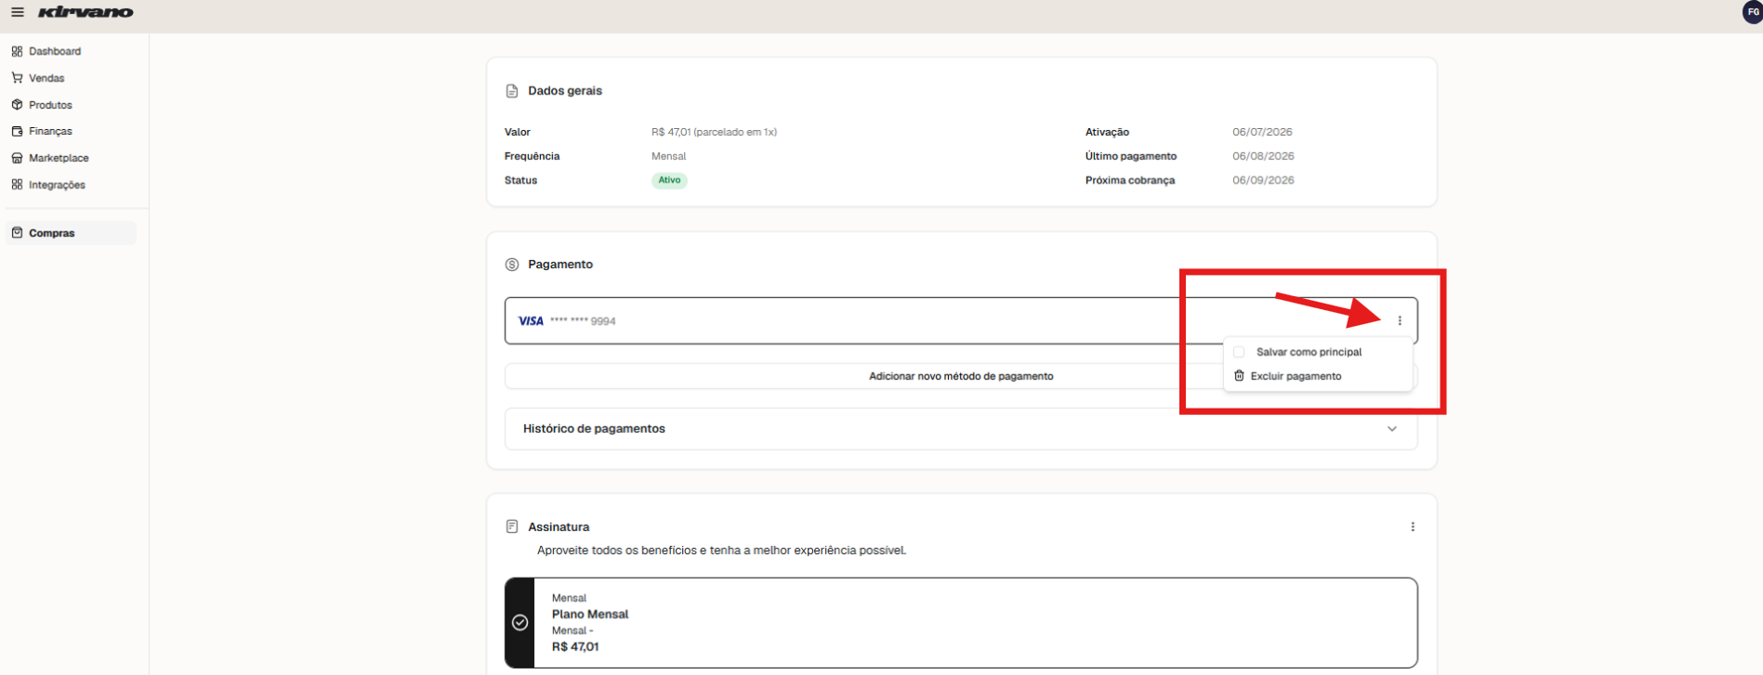1763x675 pixels.
Task: Click the Integrações grid icon
Action: coord(17,185)
